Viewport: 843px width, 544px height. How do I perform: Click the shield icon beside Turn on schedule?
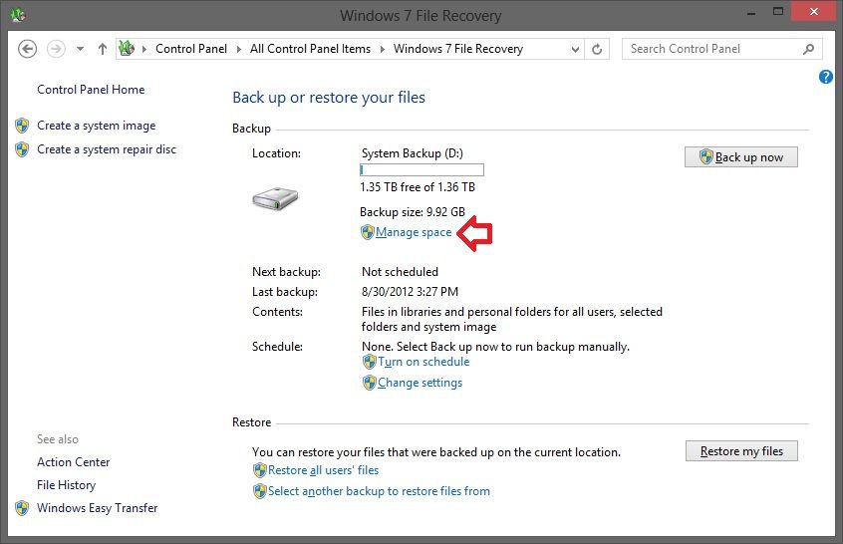(x=370, y=362)
